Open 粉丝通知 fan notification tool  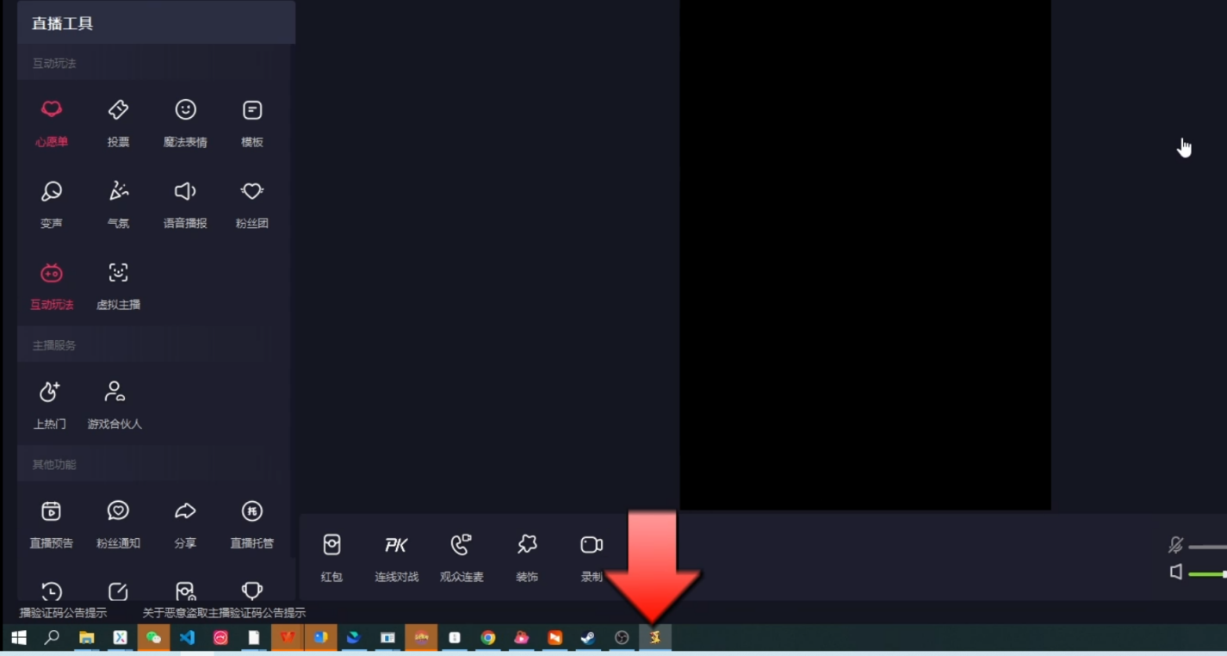(118, 523)
